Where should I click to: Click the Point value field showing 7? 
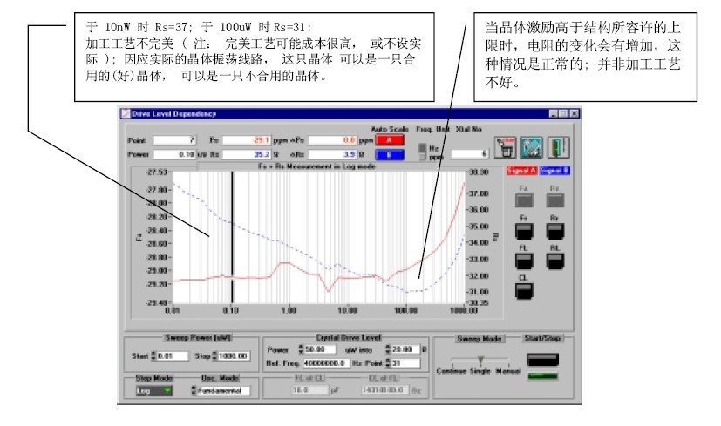tap(174, 140)
